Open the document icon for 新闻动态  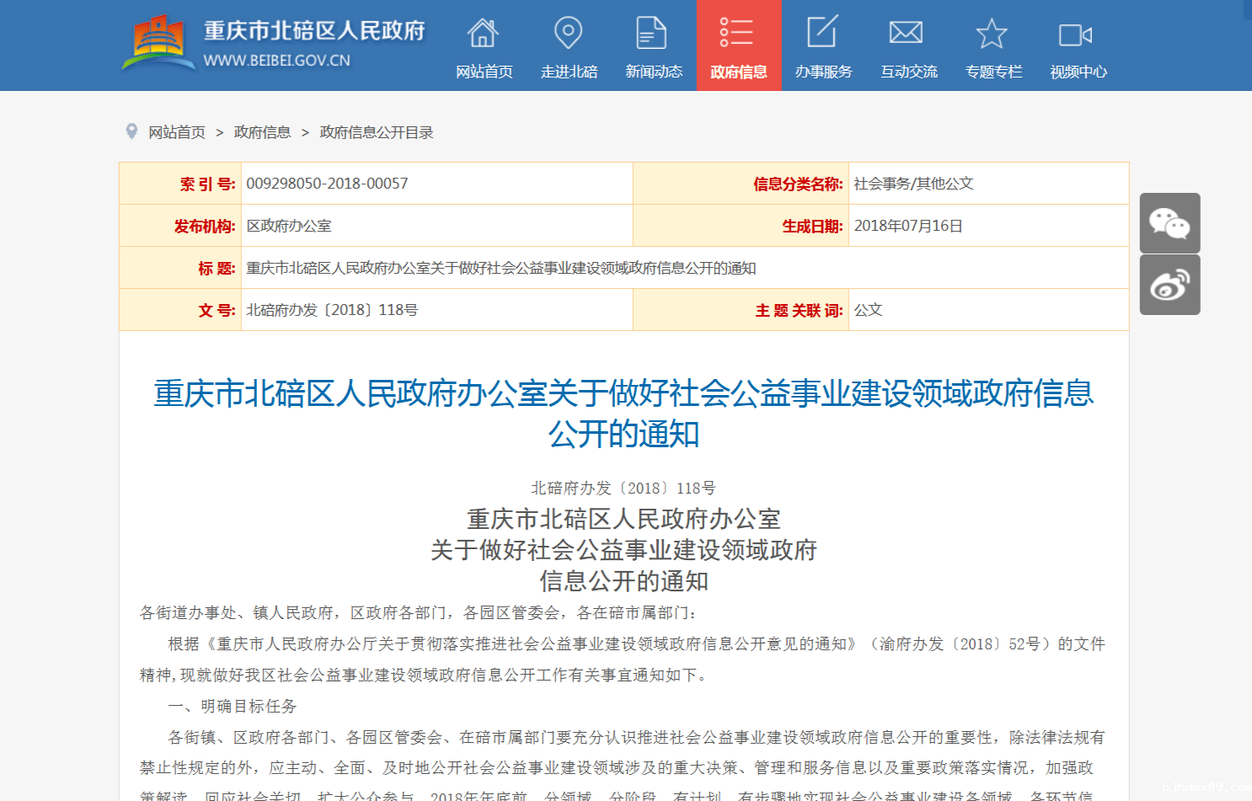tap(651, 34)
